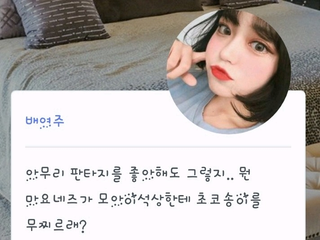Click the word 초코송이를

(x=229, y=200)
